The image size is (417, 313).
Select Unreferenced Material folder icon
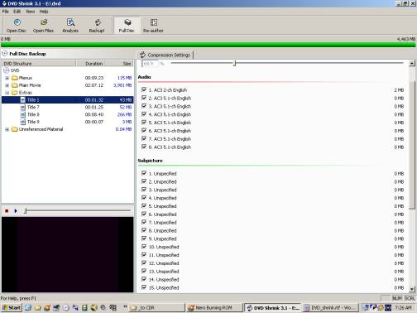point(15,129)
